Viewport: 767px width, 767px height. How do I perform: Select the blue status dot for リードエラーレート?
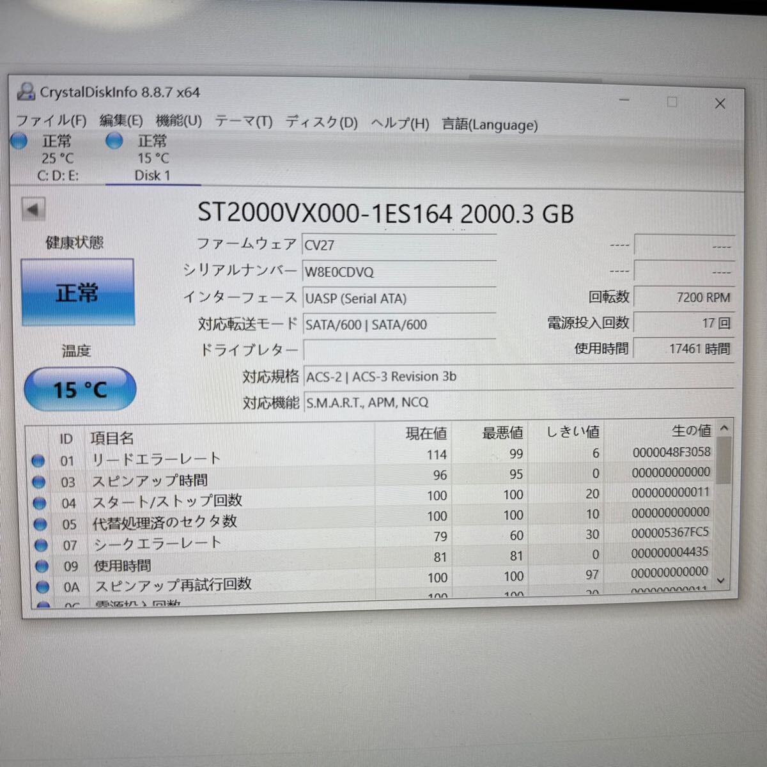[x=38, y=460]
